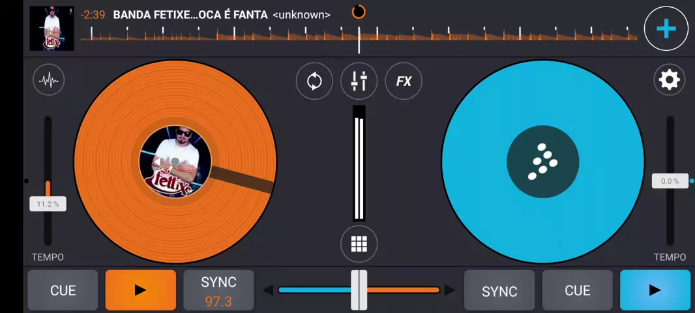
Task: Click the crossfader handle
Action: pyautogui.click(x=359, y=290)
